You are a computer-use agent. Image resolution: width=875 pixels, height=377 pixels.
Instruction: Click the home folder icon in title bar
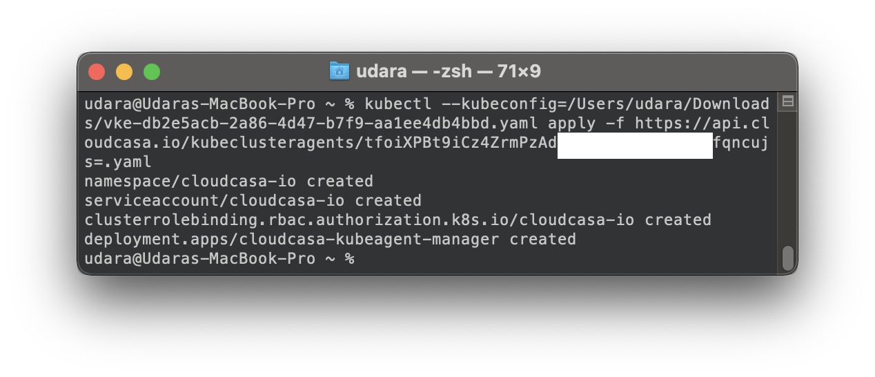(339, 71)
